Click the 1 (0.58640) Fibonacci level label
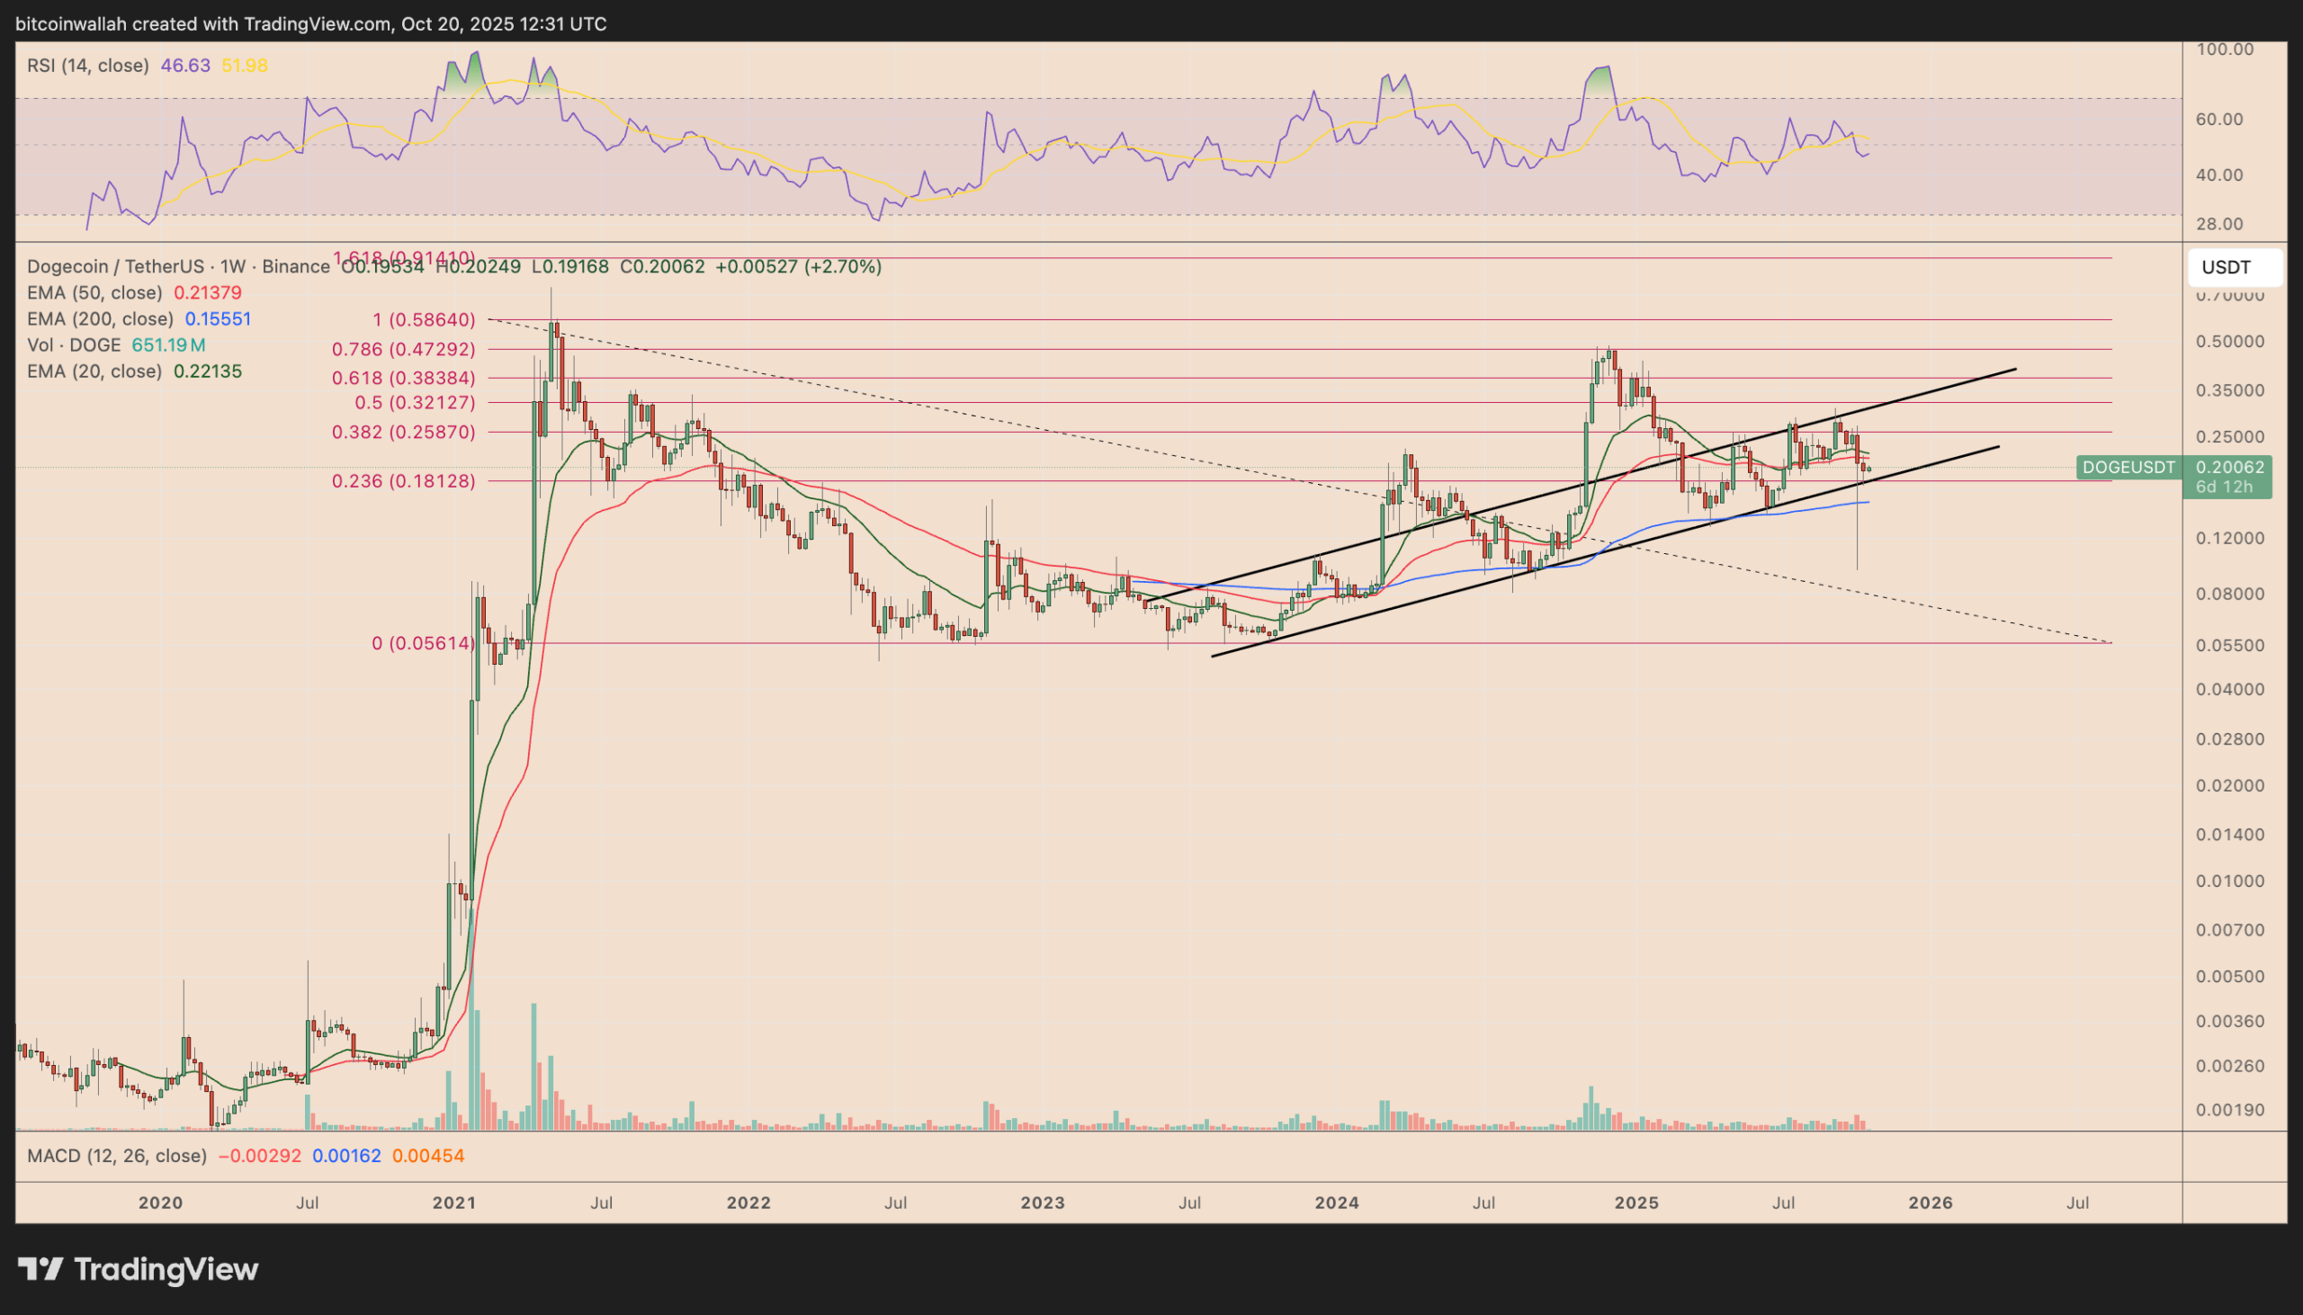Image resolution: width=2303 pixels, height=1315 pixels. click(424, 319)
